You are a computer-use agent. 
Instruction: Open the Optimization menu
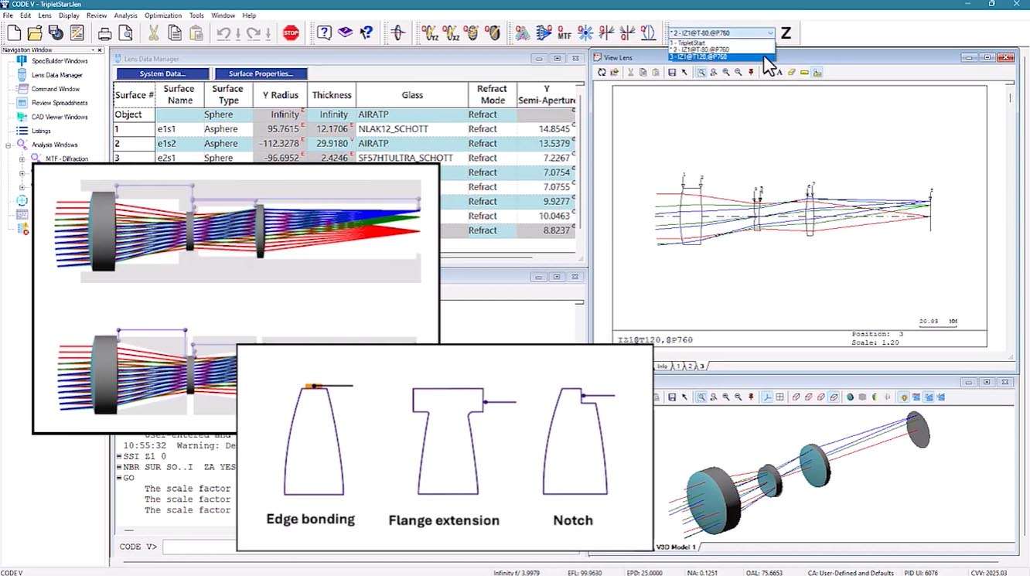click(x=163, y=15)
